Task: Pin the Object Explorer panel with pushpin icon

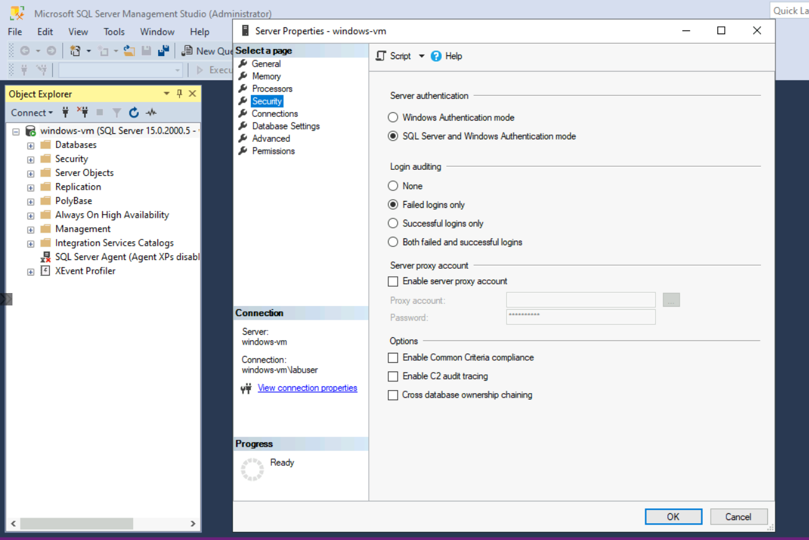Action: (179, 94)
